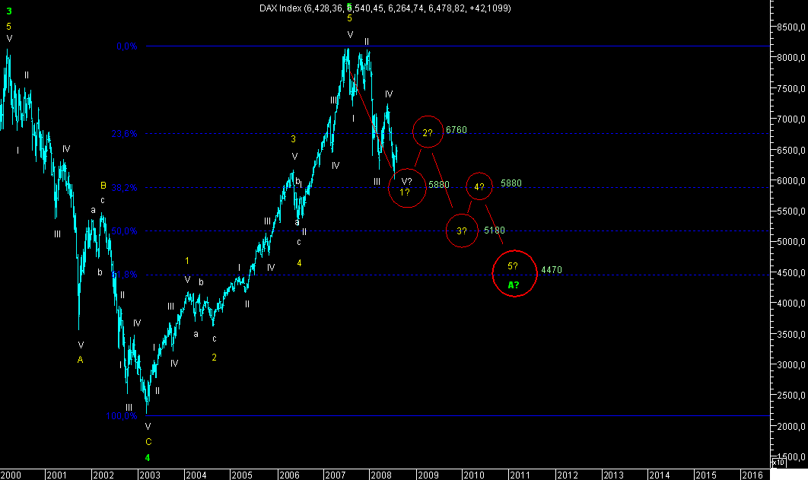The width and height of the screenshot is (808, 480).
Task: Click the 2016 year label on time axis
Action: coord(752,475)
